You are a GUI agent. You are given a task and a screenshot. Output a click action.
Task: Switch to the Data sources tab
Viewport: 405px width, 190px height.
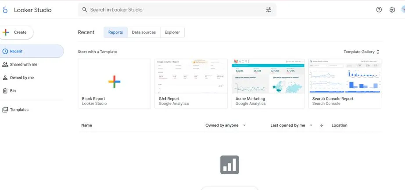tap(144, 32)
